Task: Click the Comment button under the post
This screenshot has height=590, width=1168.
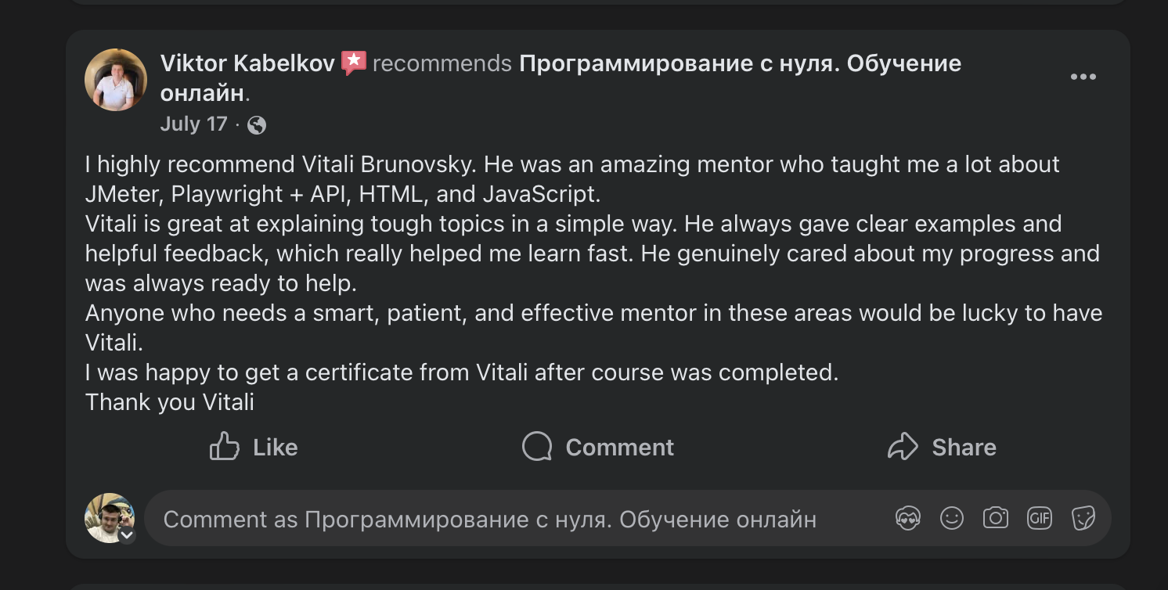Action: pyautogui.click(x=598, y=447)
